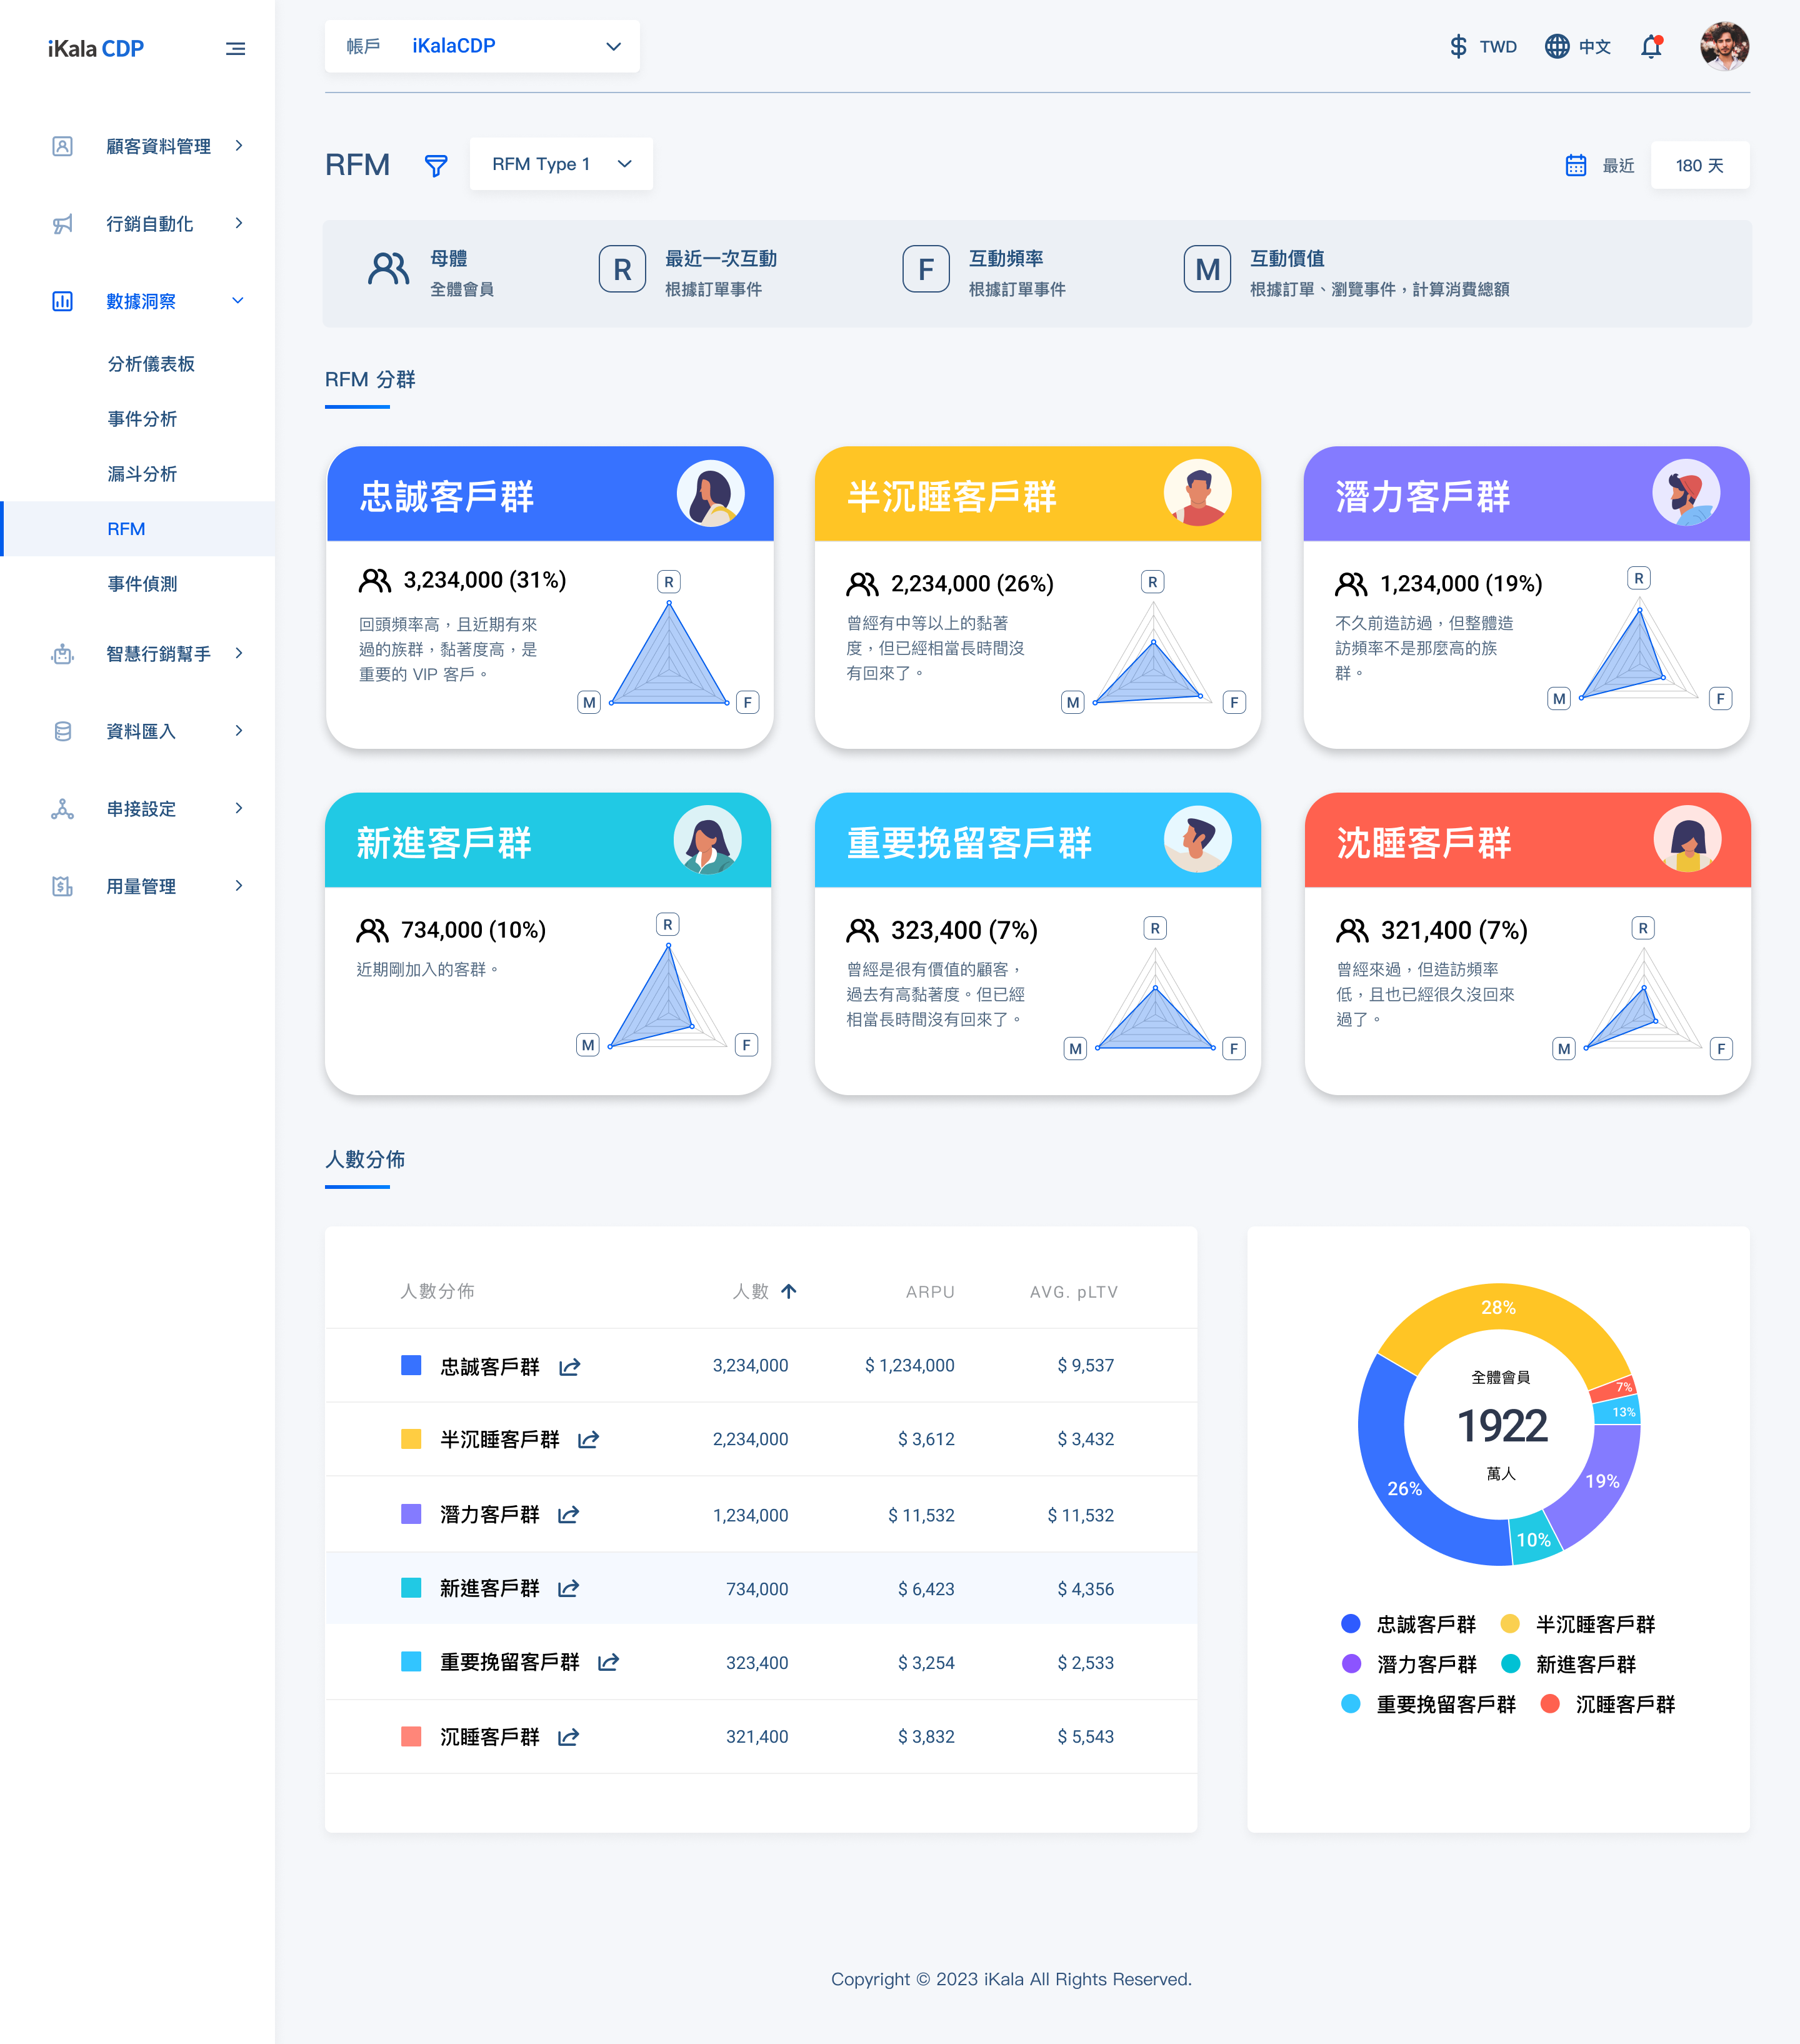This screenshot has height=2044, width=1800.
Task: Click the 資料匯入 database icon
Action: pos(62,731)
